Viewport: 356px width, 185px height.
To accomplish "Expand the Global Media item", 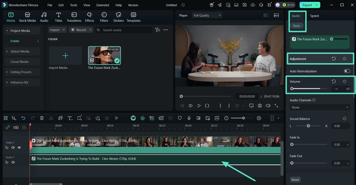I will coord(7,51).
